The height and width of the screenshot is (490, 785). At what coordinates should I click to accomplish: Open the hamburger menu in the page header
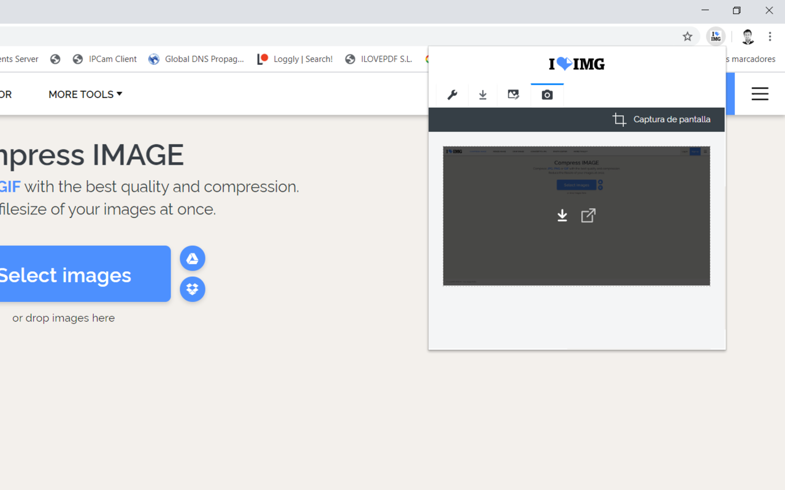[760, 94]
